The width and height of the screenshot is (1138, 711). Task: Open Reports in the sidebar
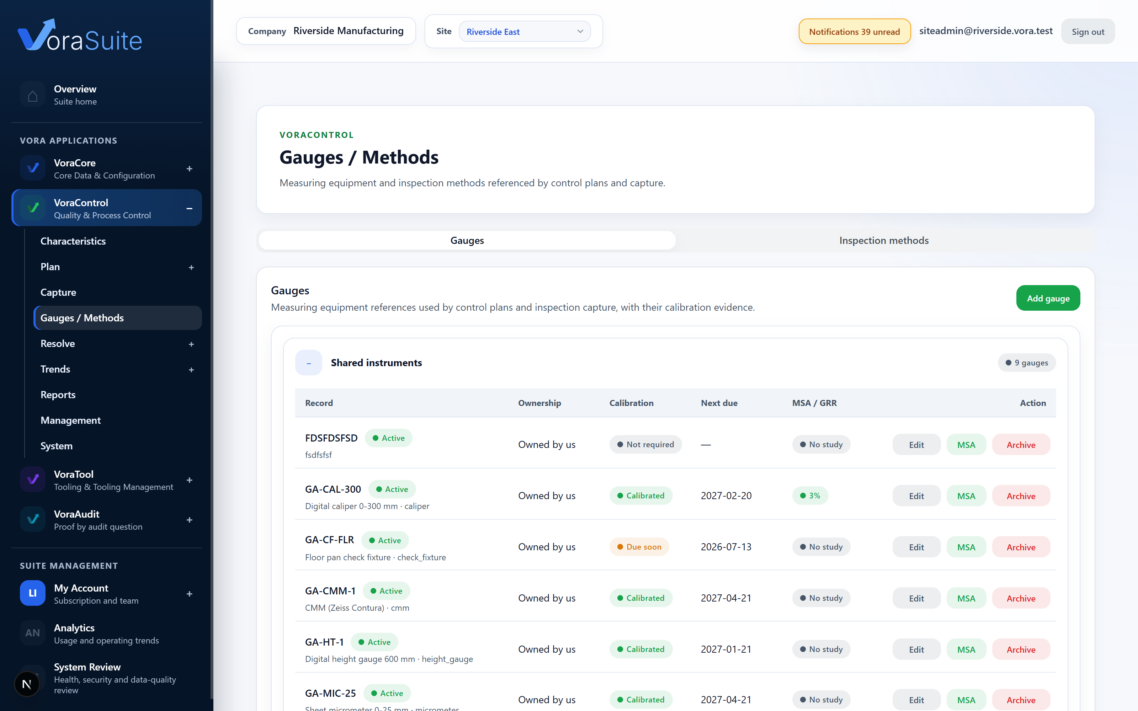[x=118, y=395]
